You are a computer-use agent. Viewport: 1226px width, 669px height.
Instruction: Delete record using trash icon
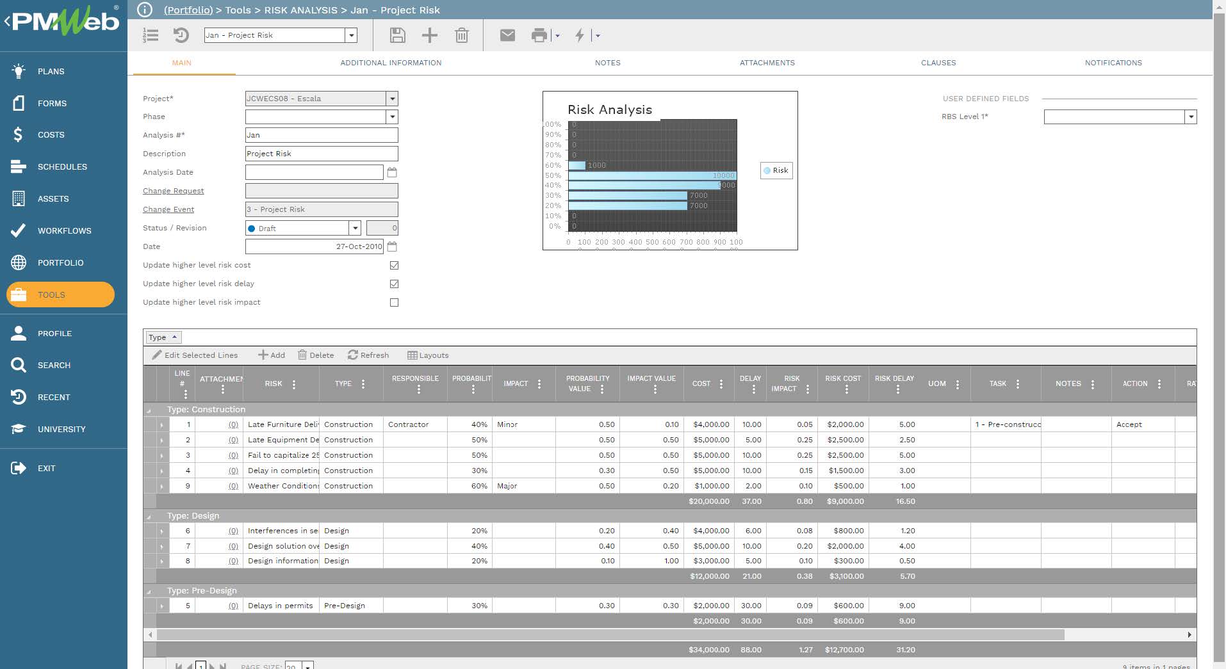[x=462, y=35]
